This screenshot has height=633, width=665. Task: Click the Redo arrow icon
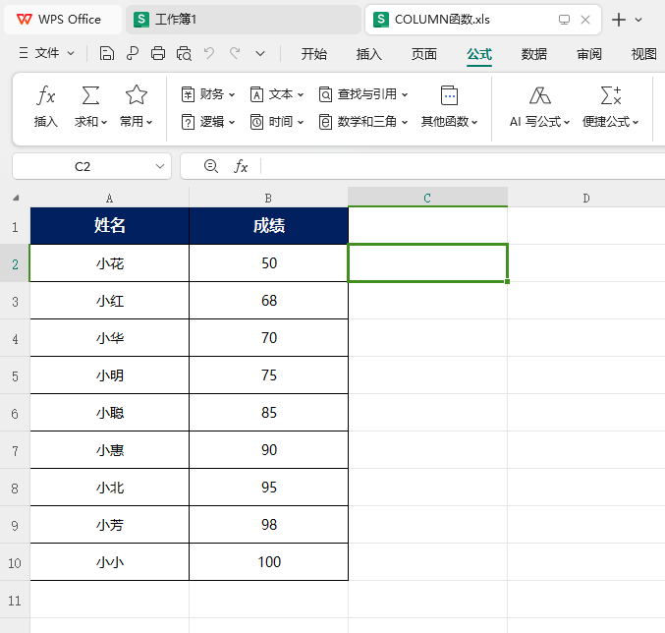[235, 53]
